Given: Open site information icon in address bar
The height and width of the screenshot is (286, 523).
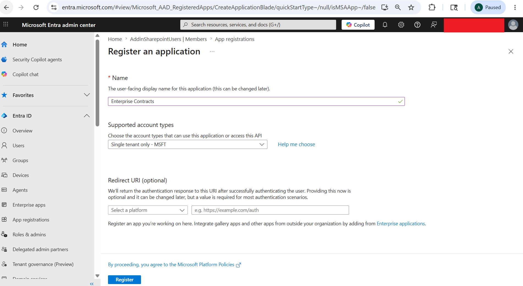Looking at the screenshot, I should 54,7.
